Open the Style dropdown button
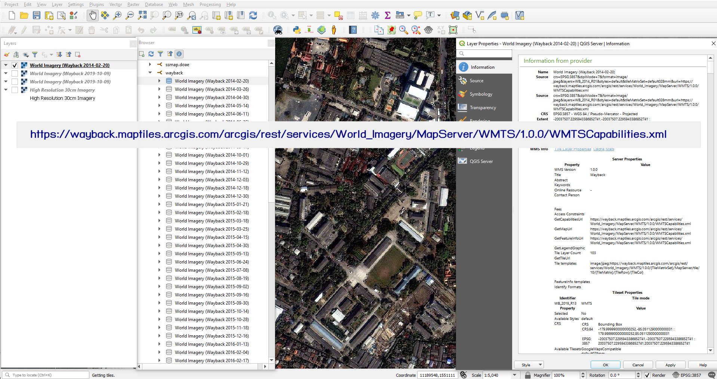 pos(529,365)
